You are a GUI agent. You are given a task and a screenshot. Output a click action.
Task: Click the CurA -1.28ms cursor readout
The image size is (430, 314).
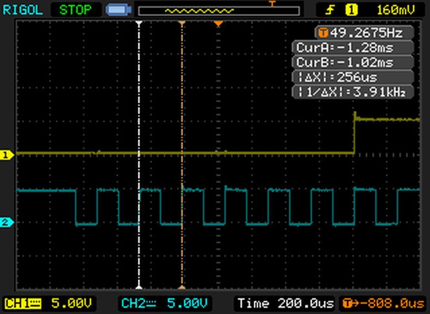353,48
